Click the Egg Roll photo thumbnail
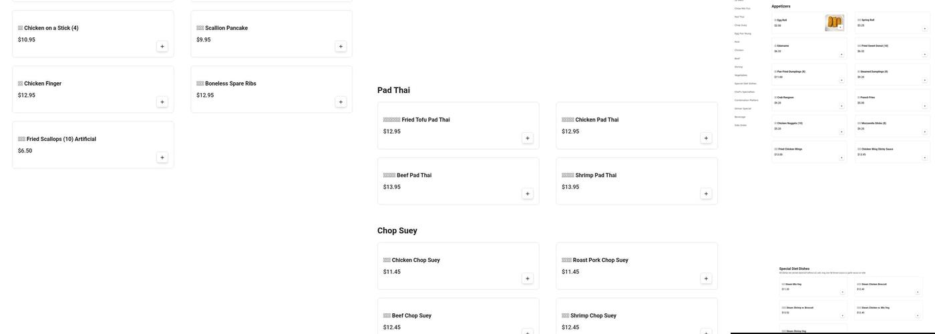 point(834,23)
